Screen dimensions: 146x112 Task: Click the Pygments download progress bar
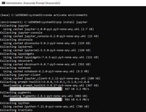tap(36, 99)
